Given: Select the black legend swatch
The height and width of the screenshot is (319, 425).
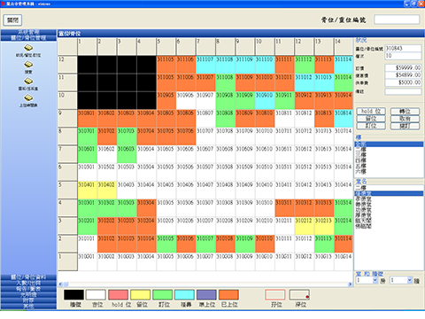Looking at the screenshot, I should 73,295.
